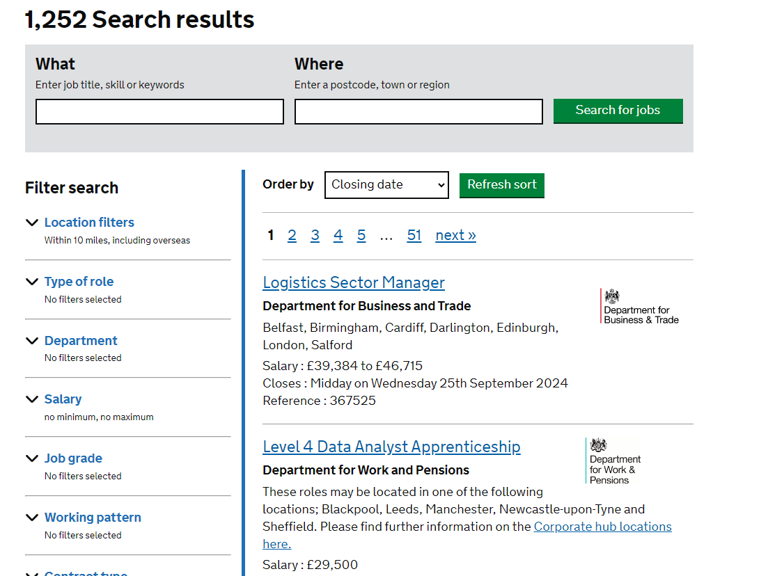Focus the What job title input field
Screen dimensions: 768x576
pos(159,111)
